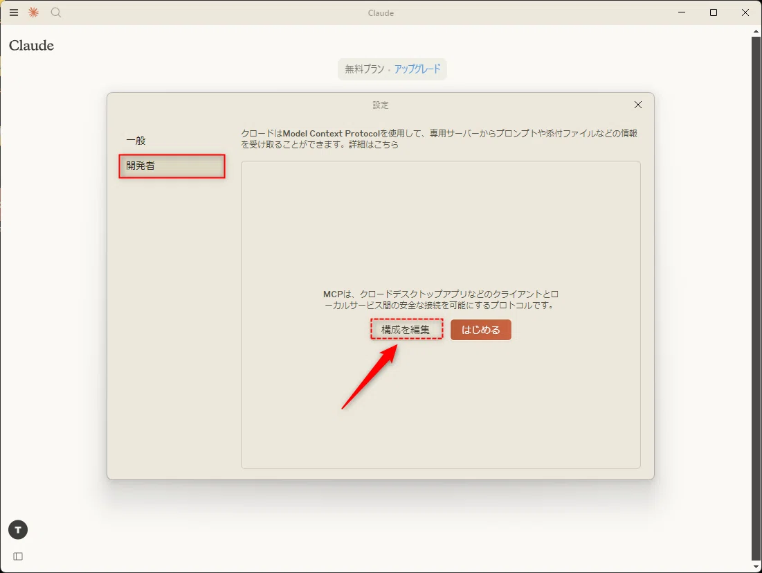Close the Claude app window

(745, 12)
